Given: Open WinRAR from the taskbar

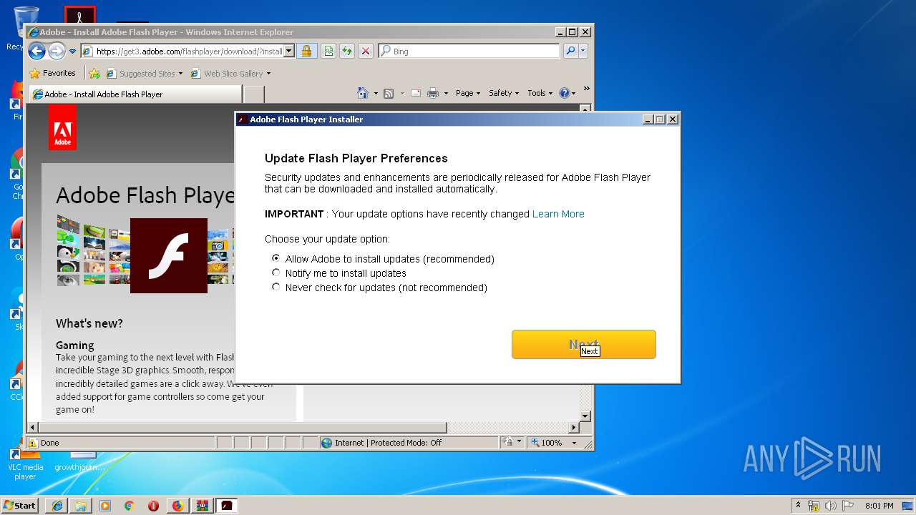Looking at the screenshot, I should [202, 506].
